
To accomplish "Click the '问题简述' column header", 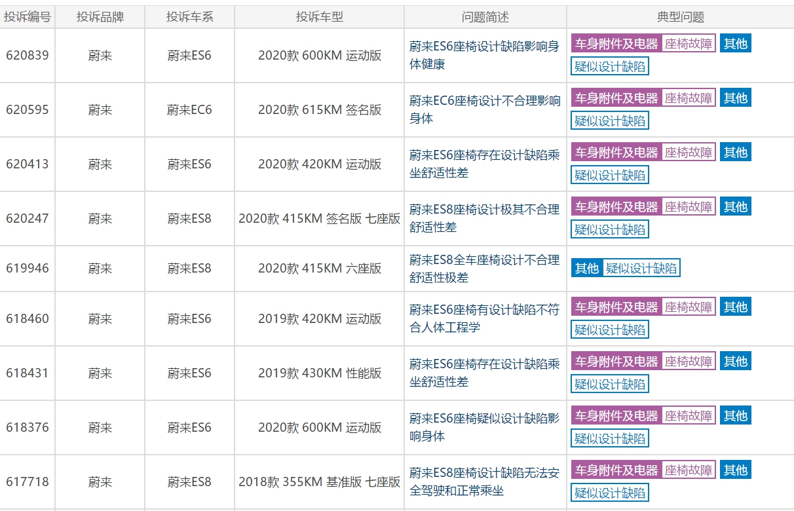I will point(485,18).
